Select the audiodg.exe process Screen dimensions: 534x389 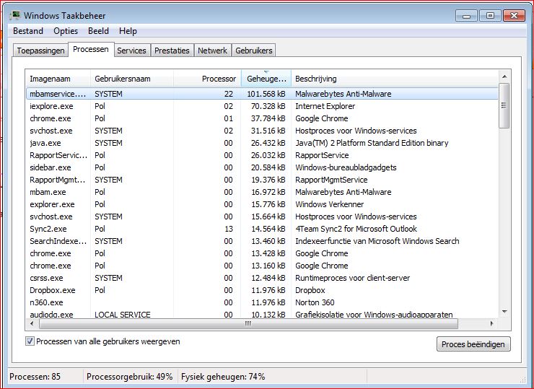click(x=262, y=314)
